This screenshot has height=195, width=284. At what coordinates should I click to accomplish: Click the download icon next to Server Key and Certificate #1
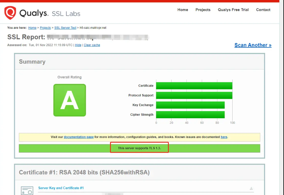tap(251, 188)
